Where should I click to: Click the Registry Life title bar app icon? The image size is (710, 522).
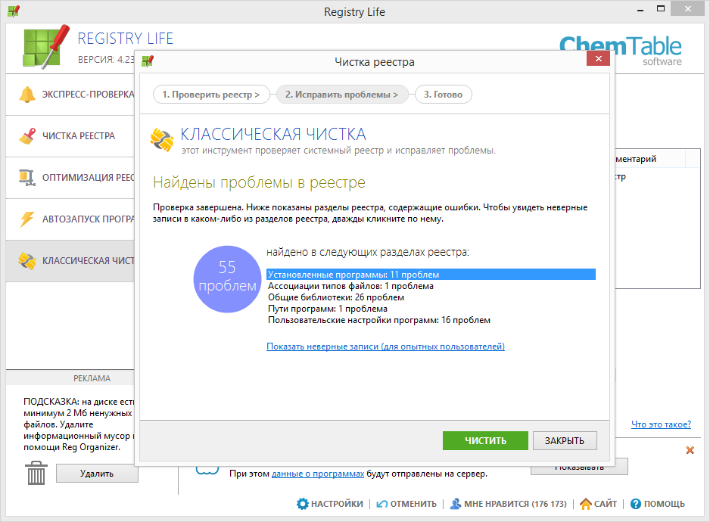13,11
